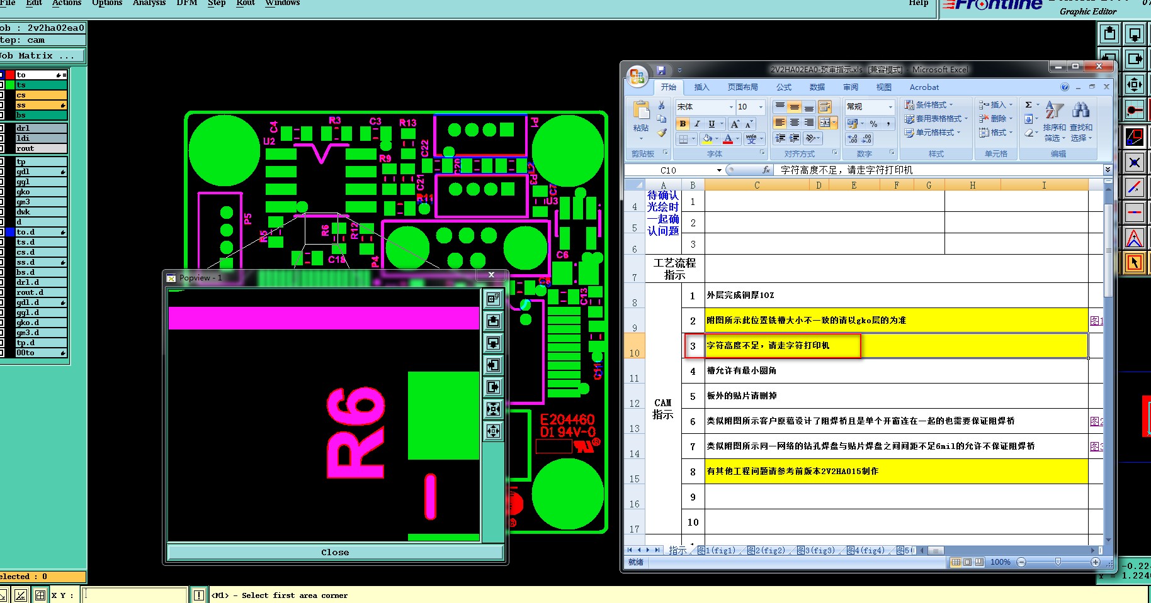The height and width of the screenshot is (603, 1151).
Task: Toggle the checkbox beside the ts layer
Action: point(2,85)
